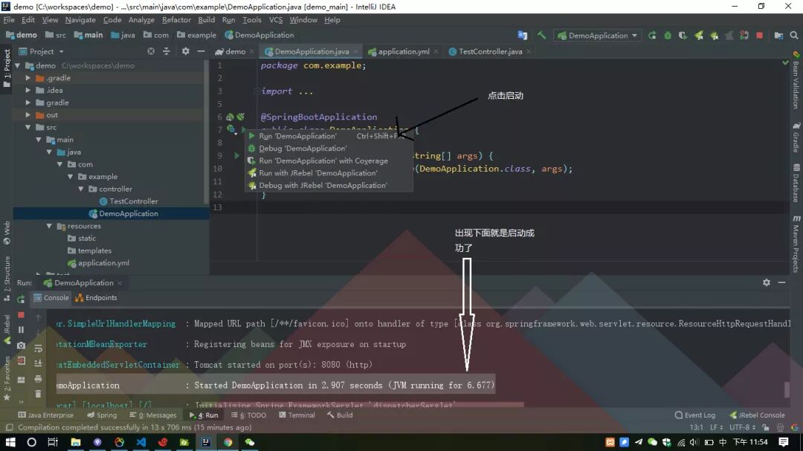Click the green Run icon in the main toolbar

click(x=652, y=36)
